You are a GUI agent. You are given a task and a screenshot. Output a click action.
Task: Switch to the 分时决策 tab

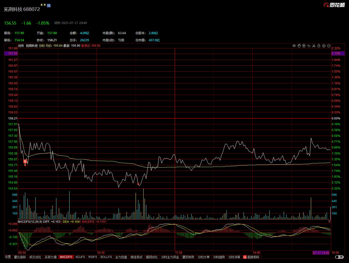[234, 257]
